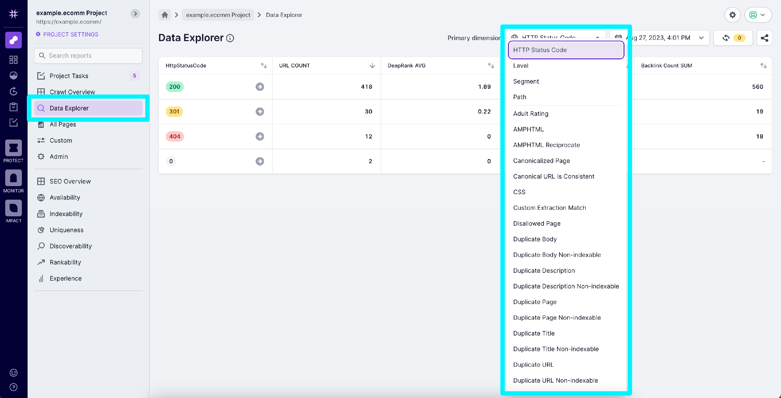Open Project Settings
The image size is (781, 398).
coord(71,34)
